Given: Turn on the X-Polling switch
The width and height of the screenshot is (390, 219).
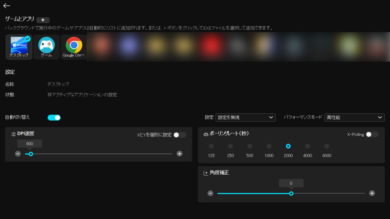Looking at the screenshot, I should coord(372,135).
